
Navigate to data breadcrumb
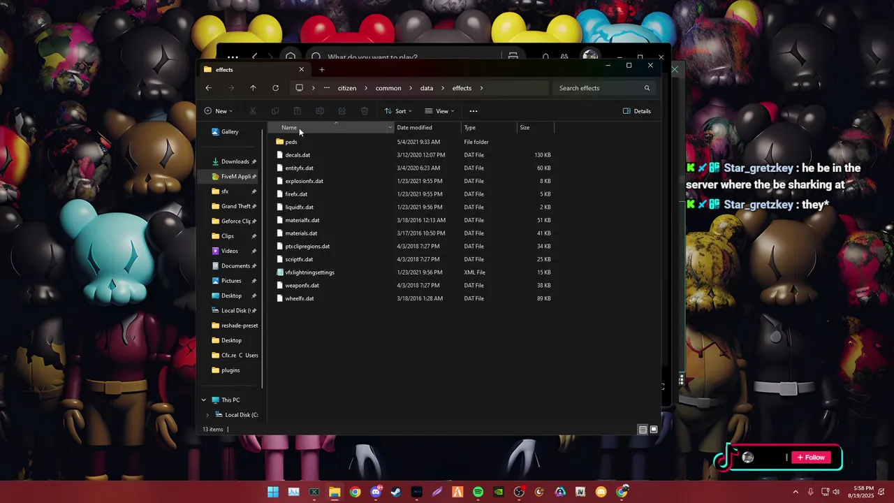tap(427, 88)
